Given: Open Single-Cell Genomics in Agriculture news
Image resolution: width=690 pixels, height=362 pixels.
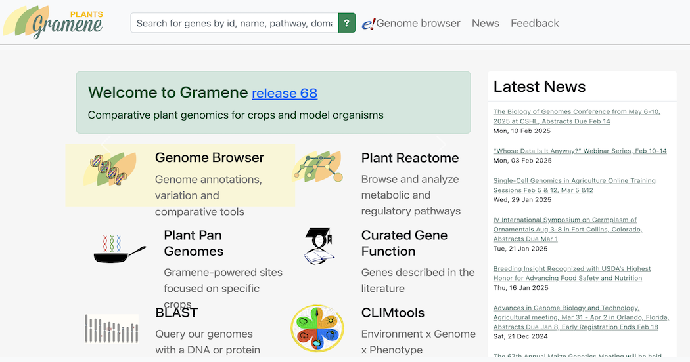Looking at the screenshot, I should click(x=574, y=186).
